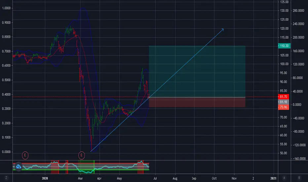Click the 120.0000 value on far-right scale
This screenshot has height=182, width=308.
298,64
